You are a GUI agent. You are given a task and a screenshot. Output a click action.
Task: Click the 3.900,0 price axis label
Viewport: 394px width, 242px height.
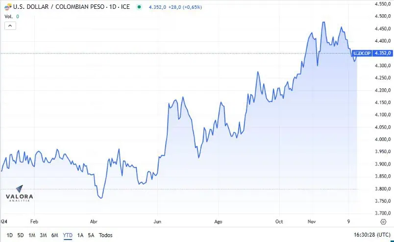point(383,164)
